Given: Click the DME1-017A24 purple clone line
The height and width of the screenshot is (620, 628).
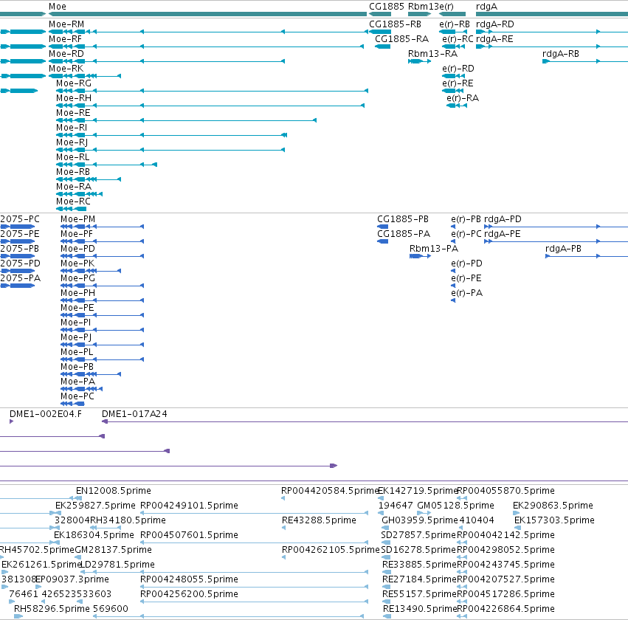Looking at the screenshot, I should 365,421.
